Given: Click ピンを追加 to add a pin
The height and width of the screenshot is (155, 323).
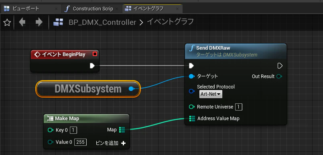Looking at the screenshot, I should click(111, 143).
